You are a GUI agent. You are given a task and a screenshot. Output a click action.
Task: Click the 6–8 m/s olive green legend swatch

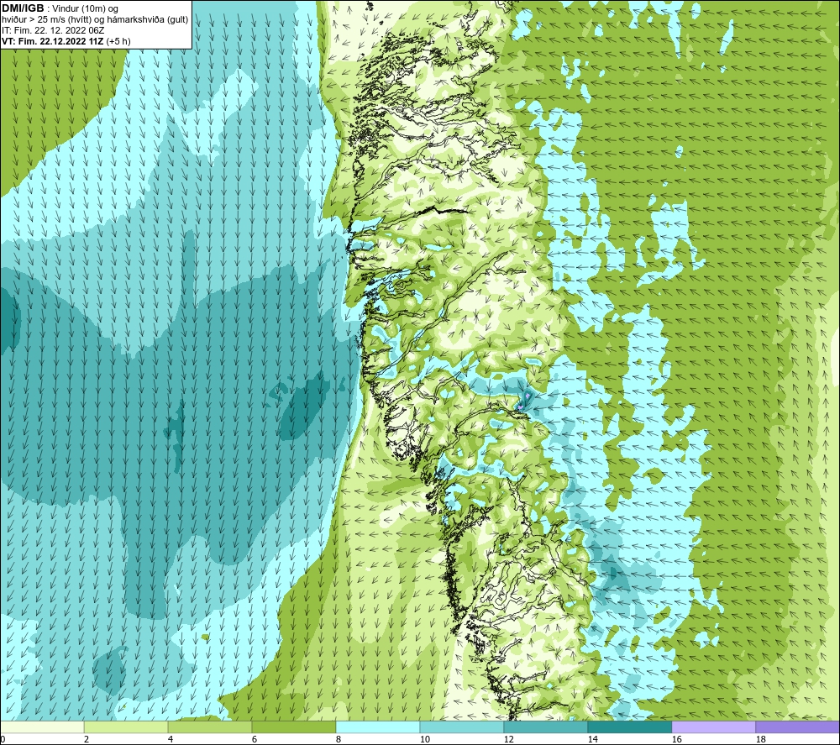point(294,727)
